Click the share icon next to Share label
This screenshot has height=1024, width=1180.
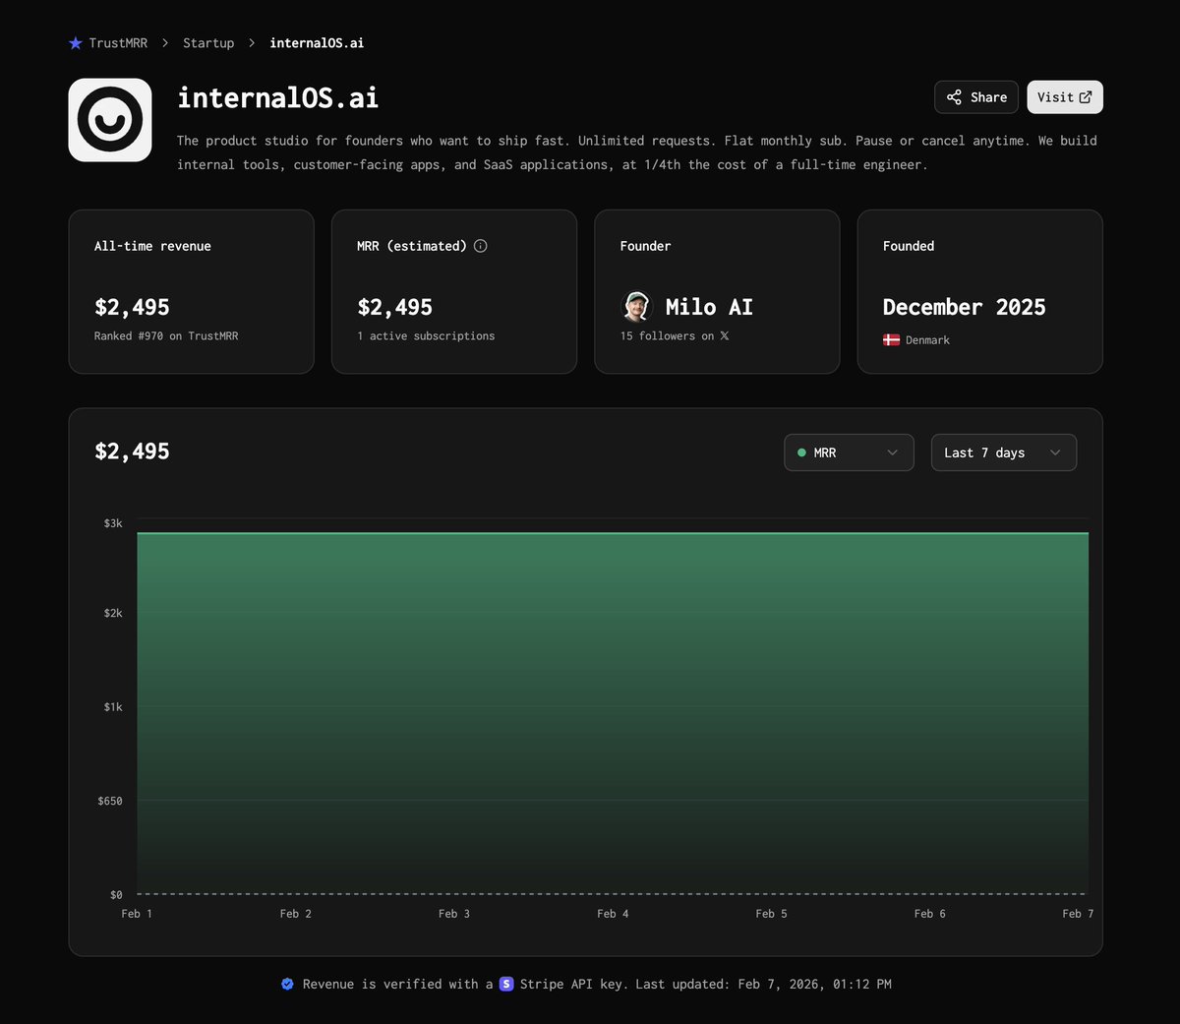953,96
